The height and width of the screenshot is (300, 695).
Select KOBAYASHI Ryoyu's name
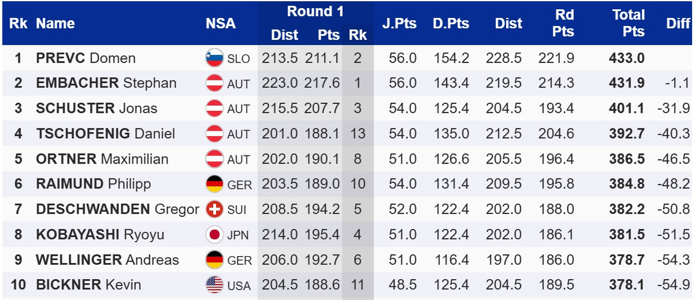click(100, 235)
